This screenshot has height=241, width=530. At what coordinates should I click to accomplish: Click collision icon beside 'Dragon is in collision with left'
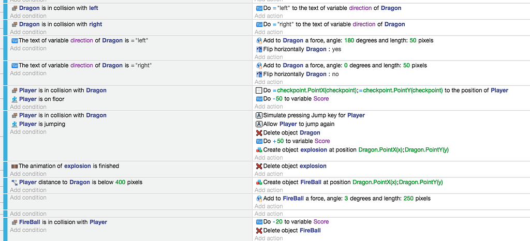(14, 8)
